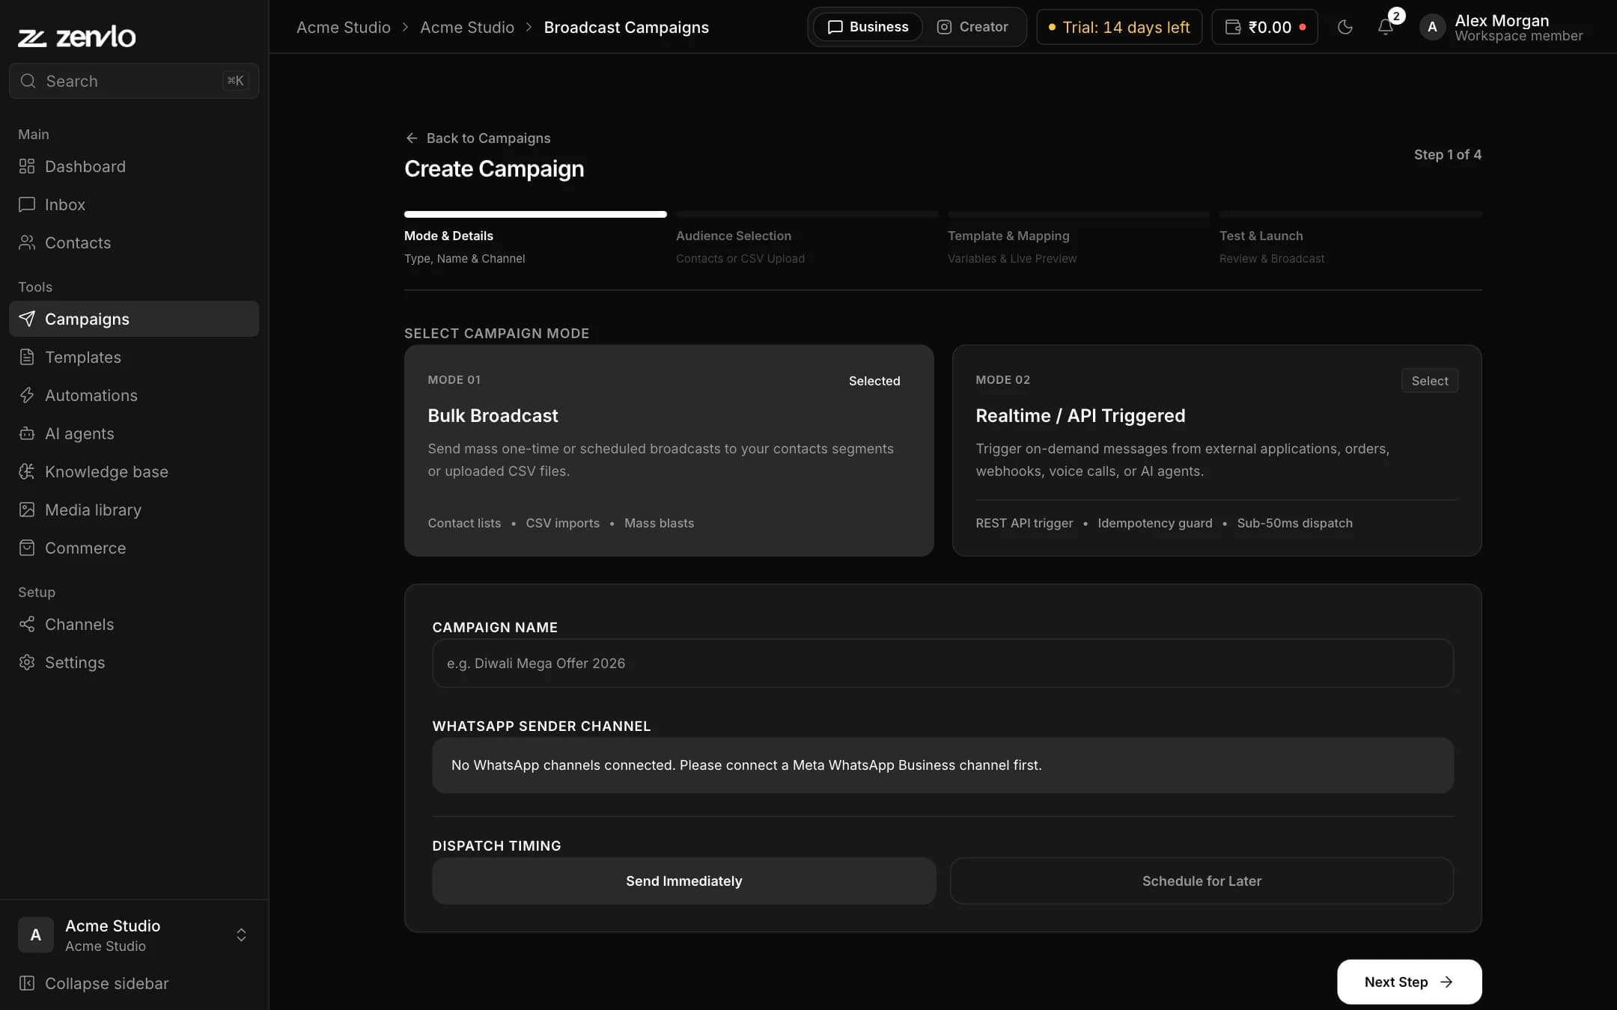Image resolution: width=1617 pixels, height=1010 pixels.
Task: Expand the Acme Studio workspace switcher
Action: [x=241, y=934]
